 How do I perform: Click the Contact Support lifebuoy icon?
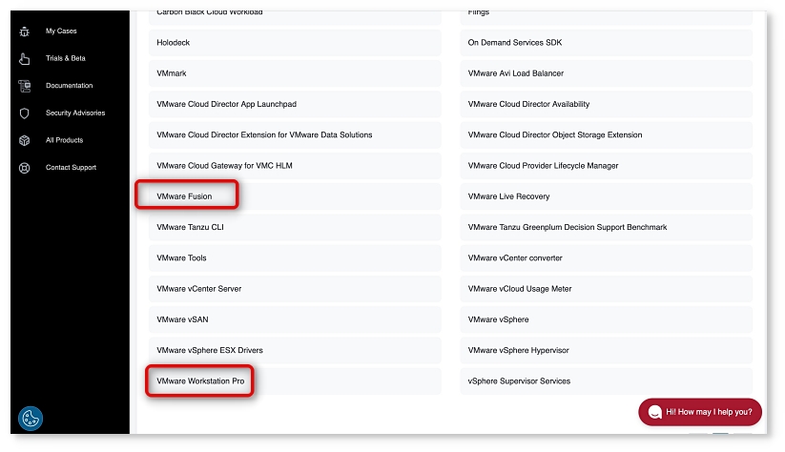(25, 168)
